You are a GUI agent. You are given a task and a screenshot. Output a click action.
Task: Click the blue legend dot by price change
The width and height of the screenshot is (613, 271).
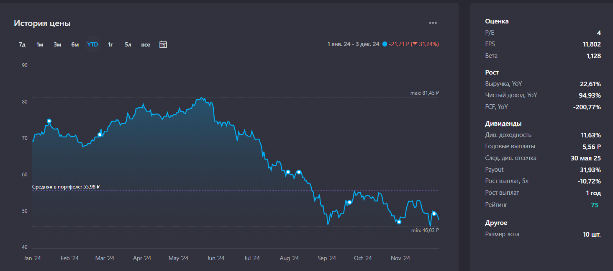click(x=385, y=44)
